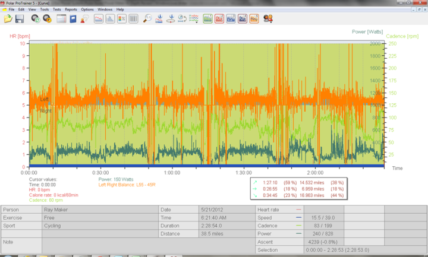This screenshot has width=428, height=257.
Task: Click the 'Power [Watts]' axis label
Action: (x=367, y=32)
